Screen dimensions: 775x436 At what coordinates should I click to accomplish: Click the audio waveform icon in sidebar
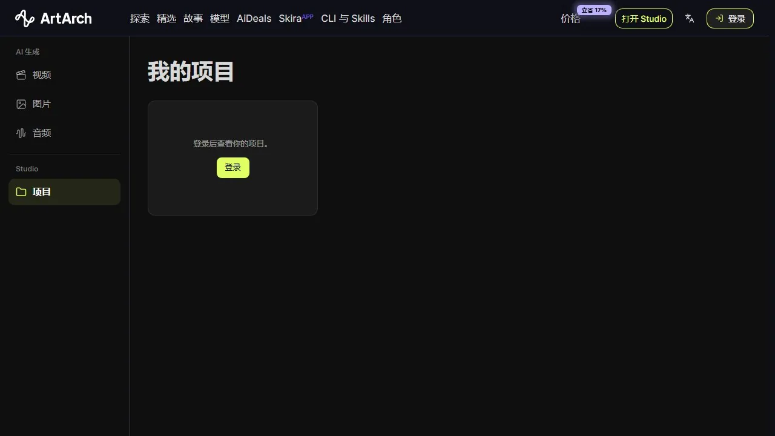tap(21, 133)
